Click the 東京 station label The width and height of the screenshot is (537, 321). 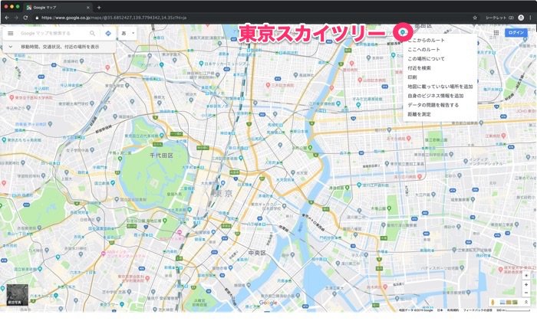(x=223, y=194)
